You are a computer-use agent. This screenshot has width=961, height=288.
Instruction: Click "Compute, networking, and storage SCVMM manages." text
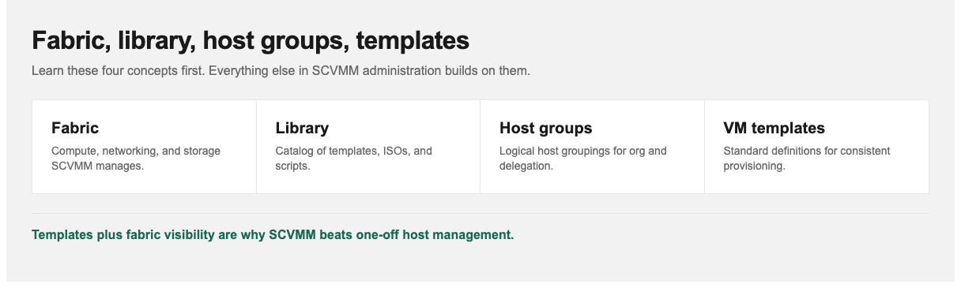[x=136, y=158]
